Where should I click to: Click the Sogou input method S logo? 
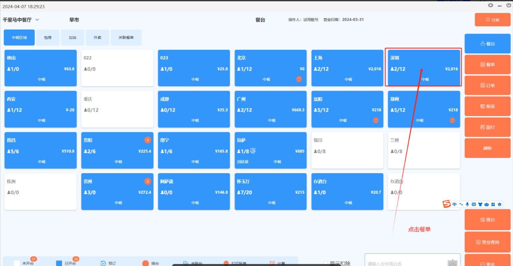pos(446,204)
